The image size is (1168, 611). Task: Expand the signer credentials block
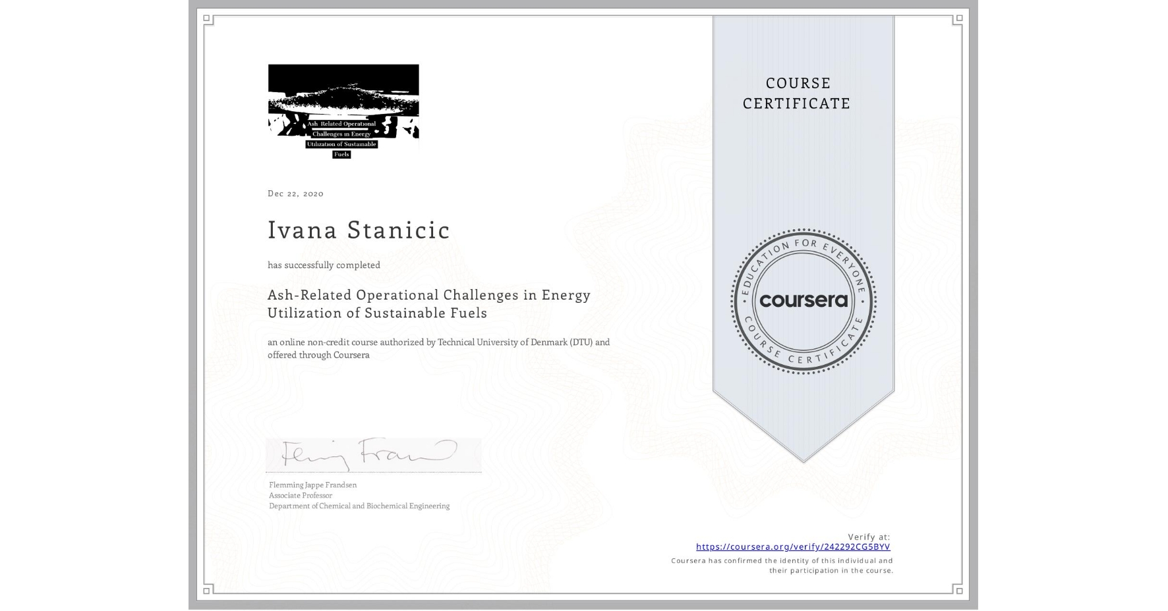pos(358,495)
